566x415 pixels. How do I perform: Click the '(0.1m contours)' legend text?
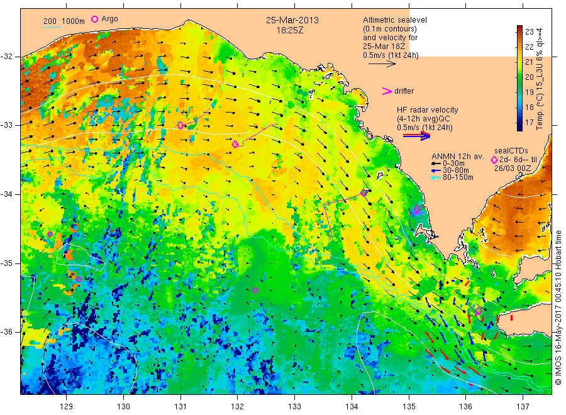point(390,29)
